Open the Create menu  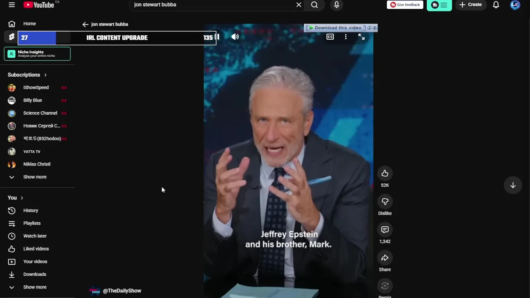[x=470, y=5]
